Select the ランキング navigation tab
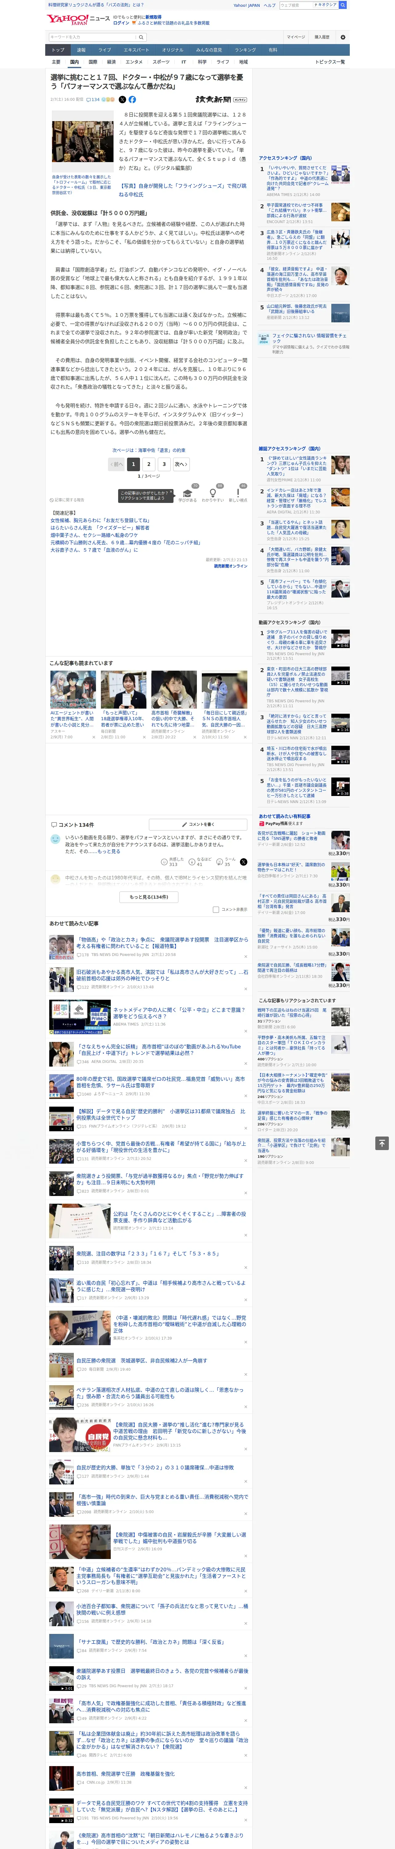395x1849 pixels. coord(245,50)
